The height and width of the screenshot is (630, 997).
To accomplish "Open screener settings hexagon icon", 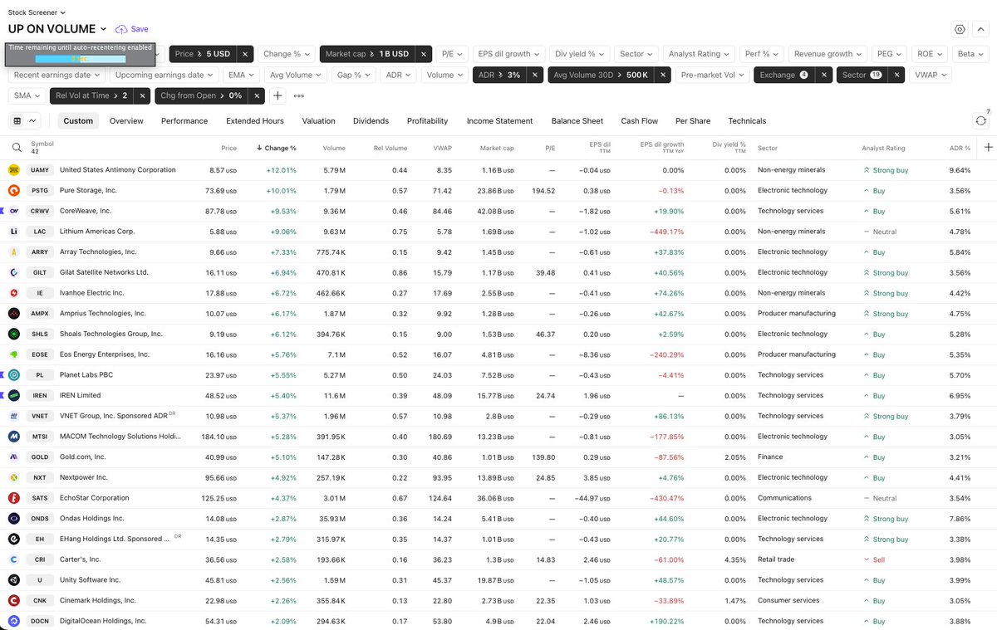I will click(x=960, y=29).
